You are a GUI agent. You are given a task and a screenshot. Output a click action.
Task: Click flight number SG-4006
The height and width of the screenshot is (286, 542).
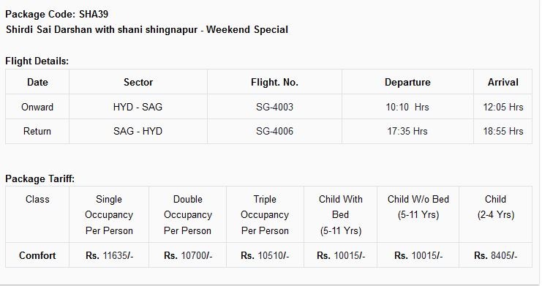point(274,131)
